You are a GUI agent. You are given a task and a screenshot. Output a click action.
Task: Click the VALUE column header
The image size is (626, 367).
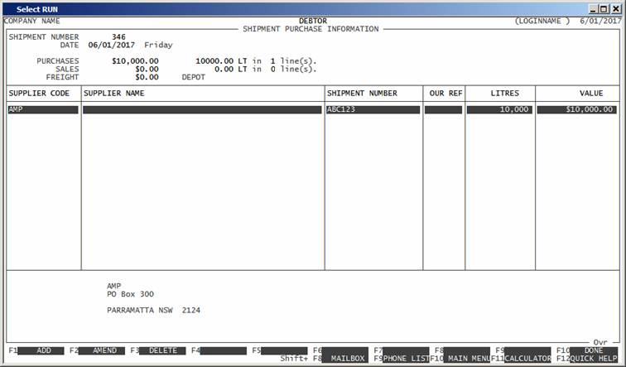coord(591,93)
